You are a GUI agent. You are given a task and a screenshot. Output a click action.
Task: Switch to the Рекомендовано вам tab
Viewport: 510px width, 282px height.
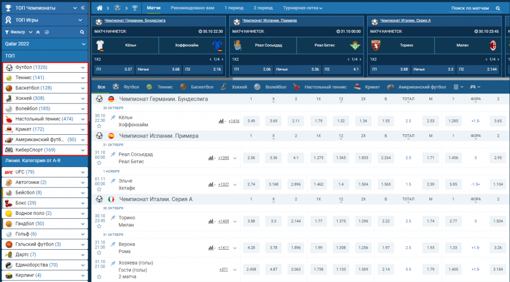click(192, 8)
